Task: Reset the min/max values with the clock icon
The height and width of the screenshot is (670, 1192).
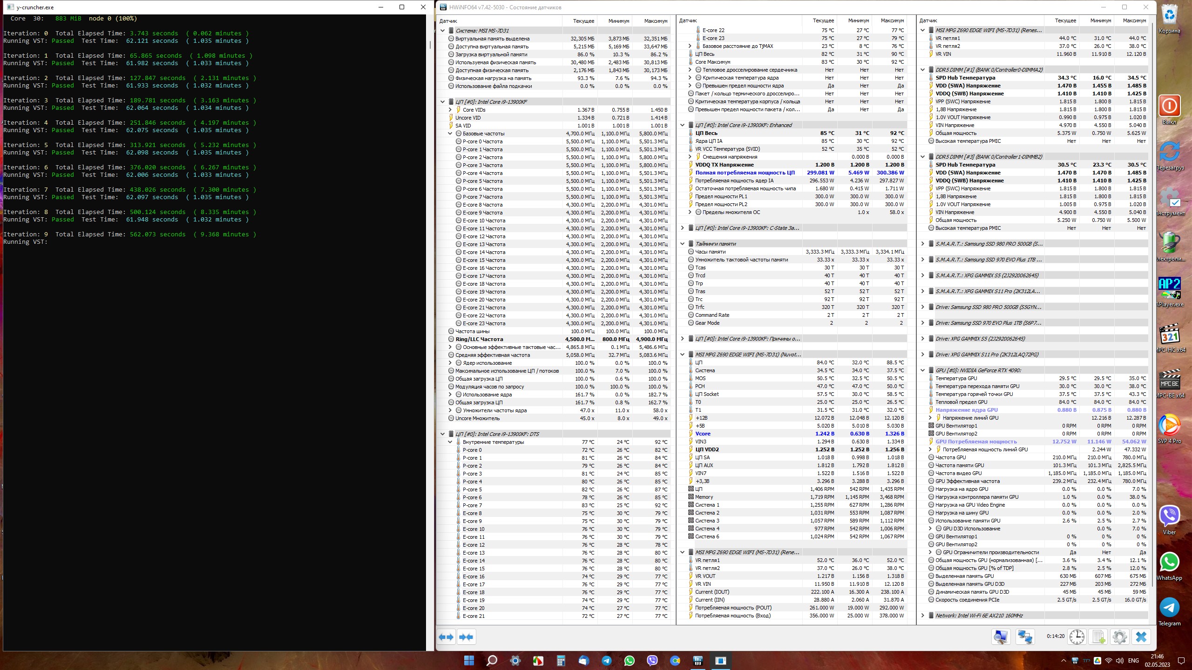Action: coord(1077,637)
